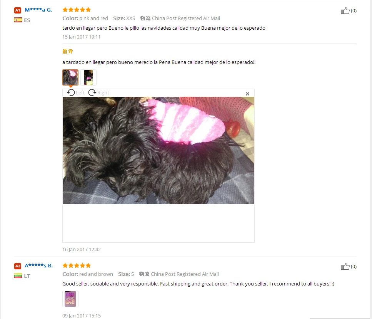This screenshot has height=319, width=372.
Task: Click the A2 buyer level badge
Action: 18,266
